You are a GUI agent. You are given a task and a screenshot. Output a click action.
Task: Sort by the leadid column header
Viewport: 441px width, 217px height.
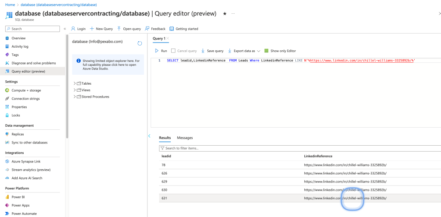(x=166, y=156)
